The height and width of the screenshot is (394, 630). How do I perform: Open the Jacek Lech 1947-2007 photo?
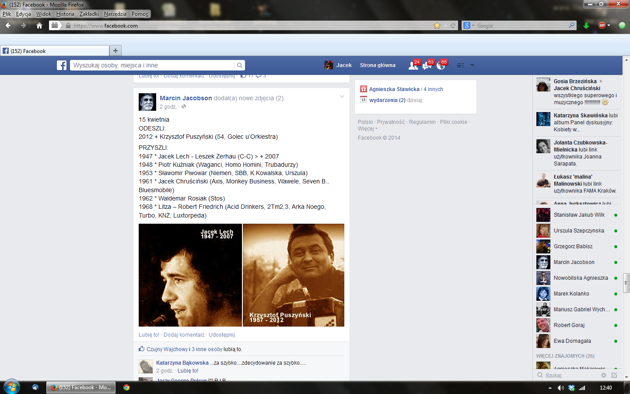tap(190, 275)
